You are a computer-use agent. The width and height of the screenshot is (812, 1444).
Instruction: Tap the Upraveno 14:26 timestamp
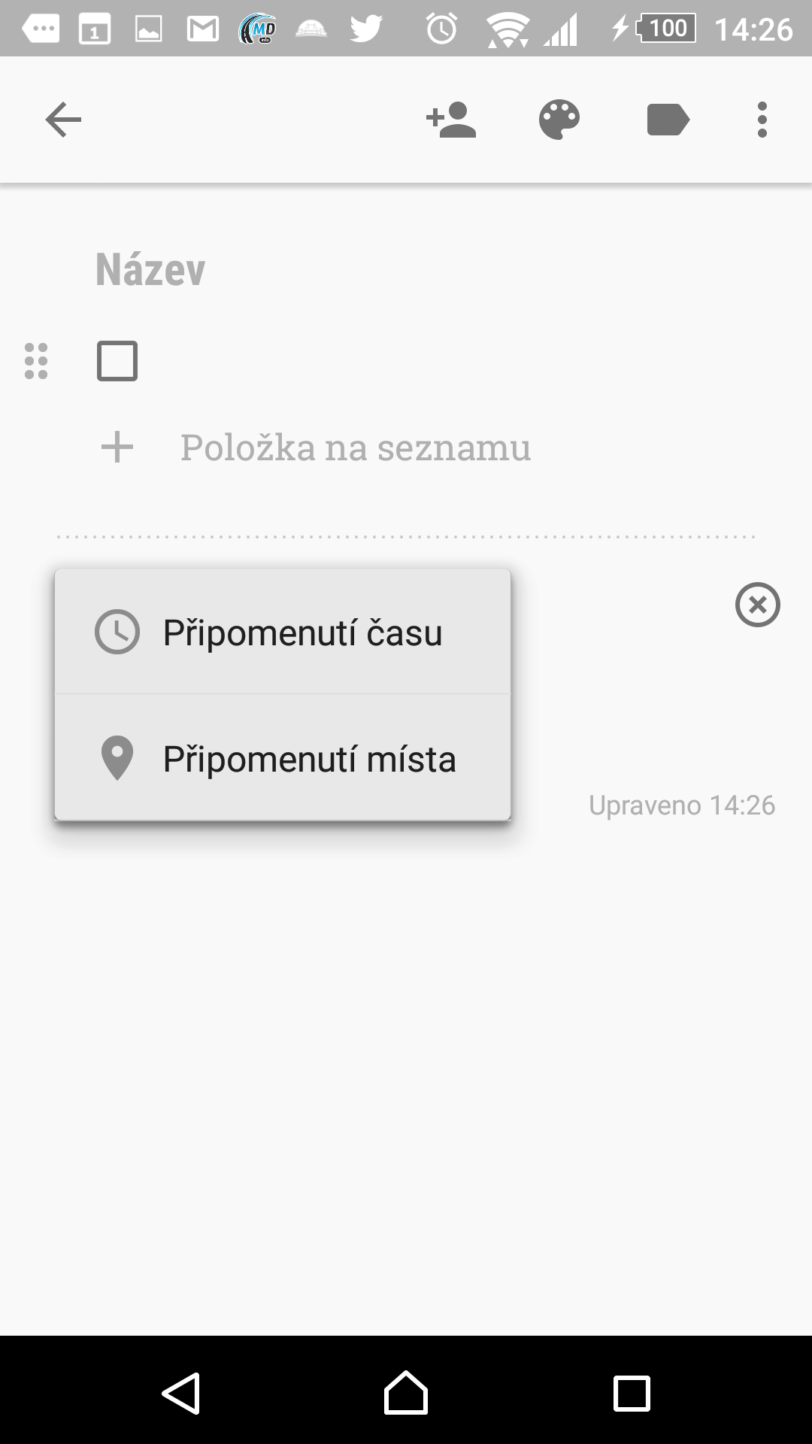tap(682, 805)
